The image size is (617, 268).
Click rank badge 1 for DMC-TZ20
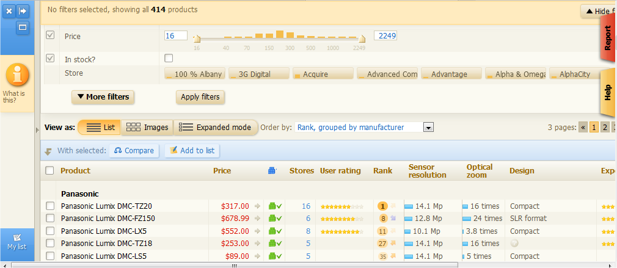(x=382, y=206)
